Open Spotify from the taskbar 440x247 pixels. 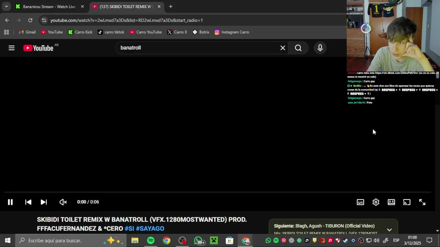pos(151,240)
